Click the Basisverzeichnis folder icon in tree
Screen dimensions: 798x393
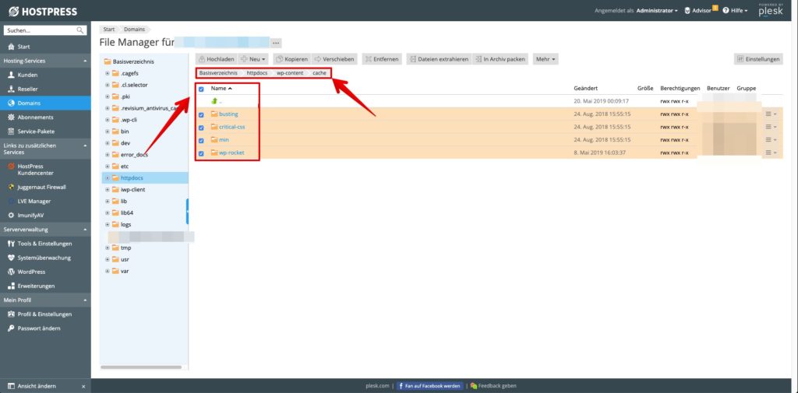pos(108,61)
